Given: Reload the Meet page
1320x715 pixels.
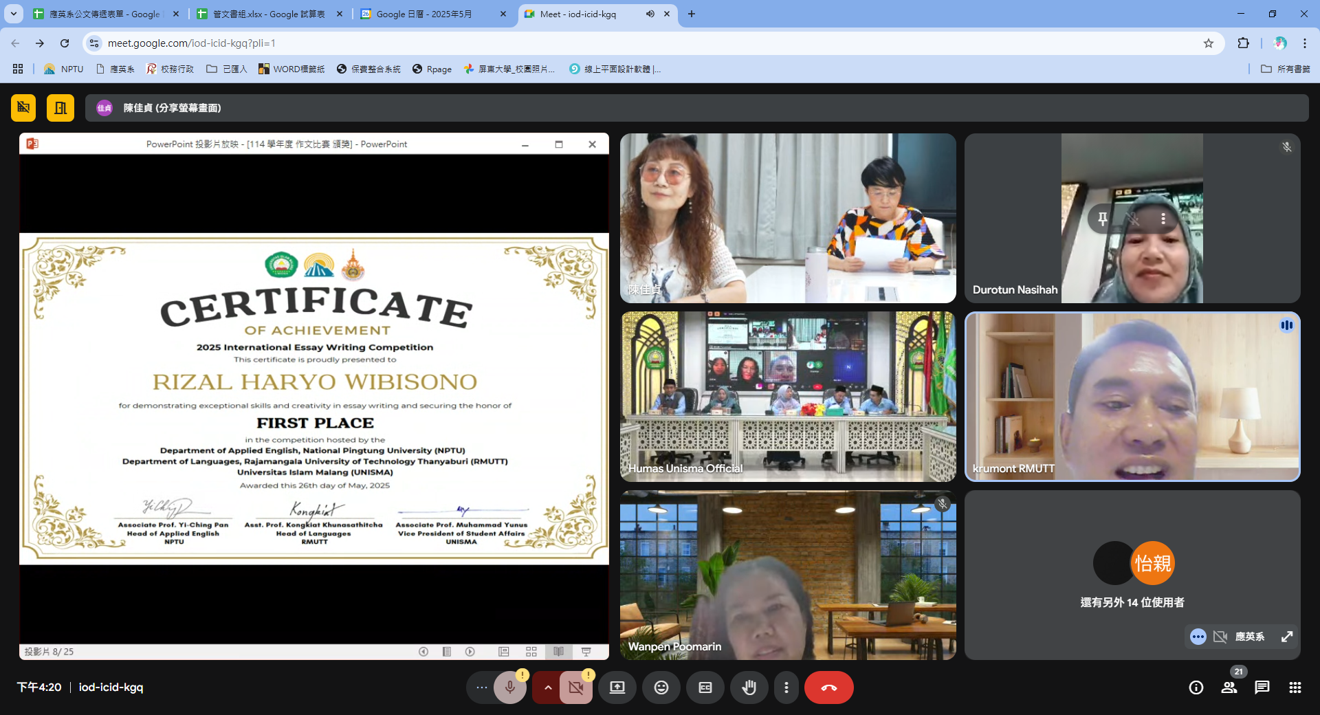Looking at the screenshot, I should pyautogui.click(x=65, y=43).
